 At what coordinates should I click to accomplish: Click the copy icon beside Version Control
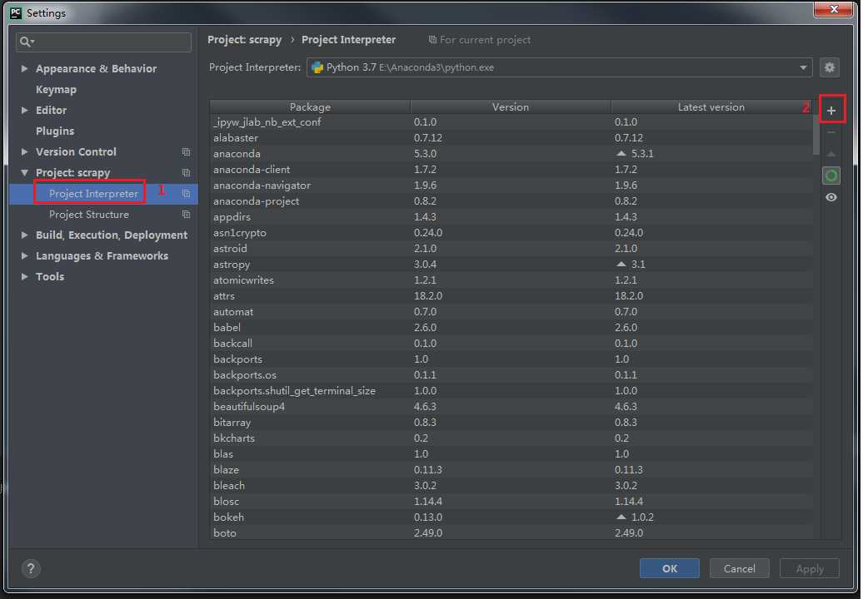[x=186, y=151]
